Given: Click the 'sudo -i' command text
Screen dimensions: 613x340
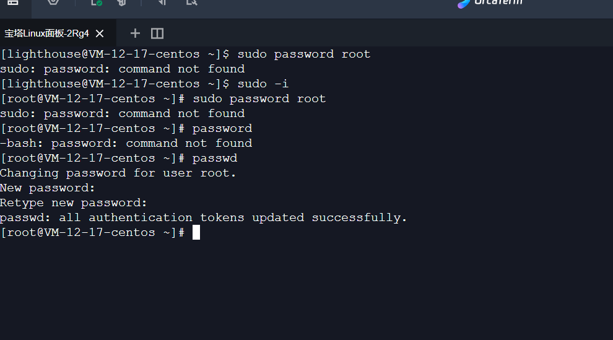Looking at the screenshot, I should 263,84.
